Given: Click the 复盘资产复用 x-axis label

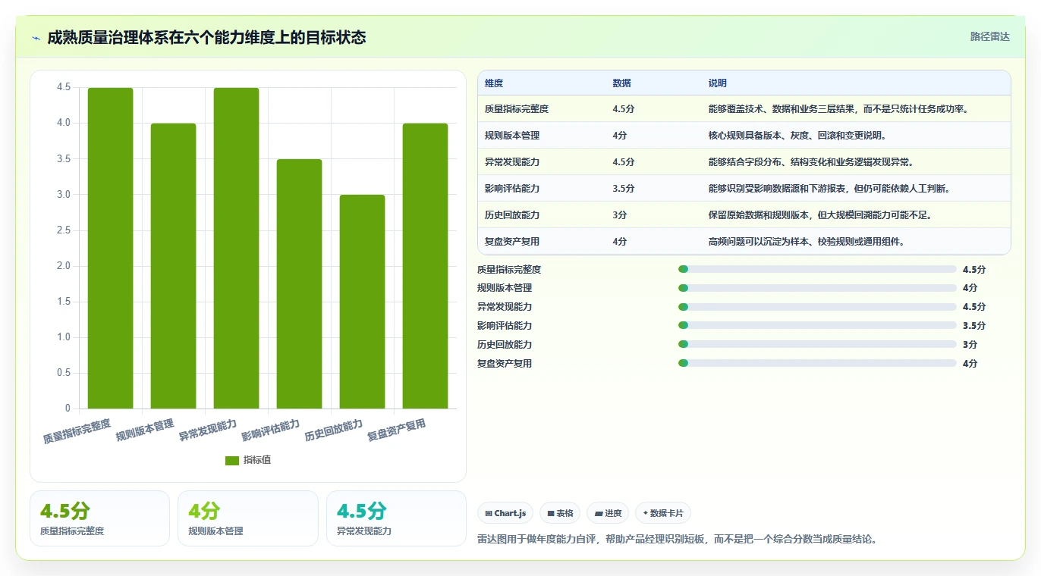Looking at the screenshot, I should [x=397, y=430].
